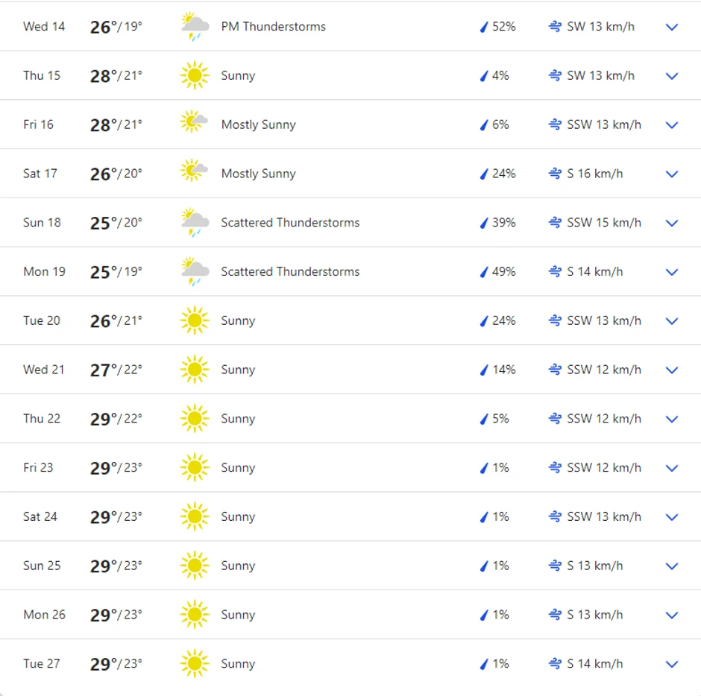The width and height of the screenshot is (701, 696).
Task: Click the sunny icon for Thu 15
Action: pos(195,76)
